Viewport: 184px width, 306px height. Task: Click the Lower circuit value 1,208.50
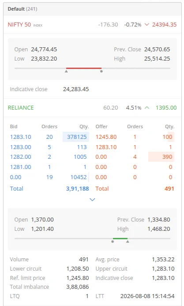click(x=78, y=269)
